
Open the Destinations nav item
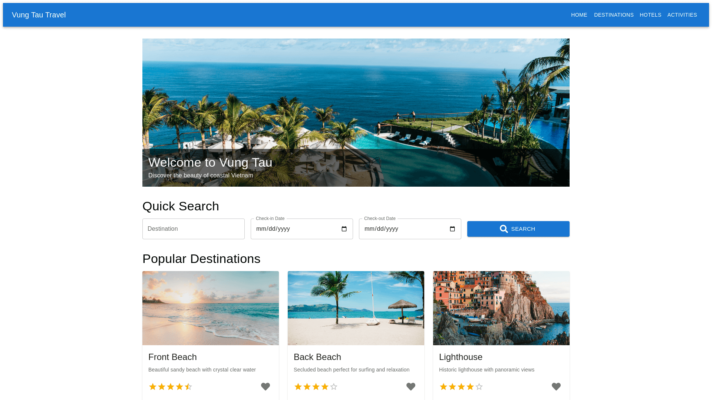pos(614,15)
